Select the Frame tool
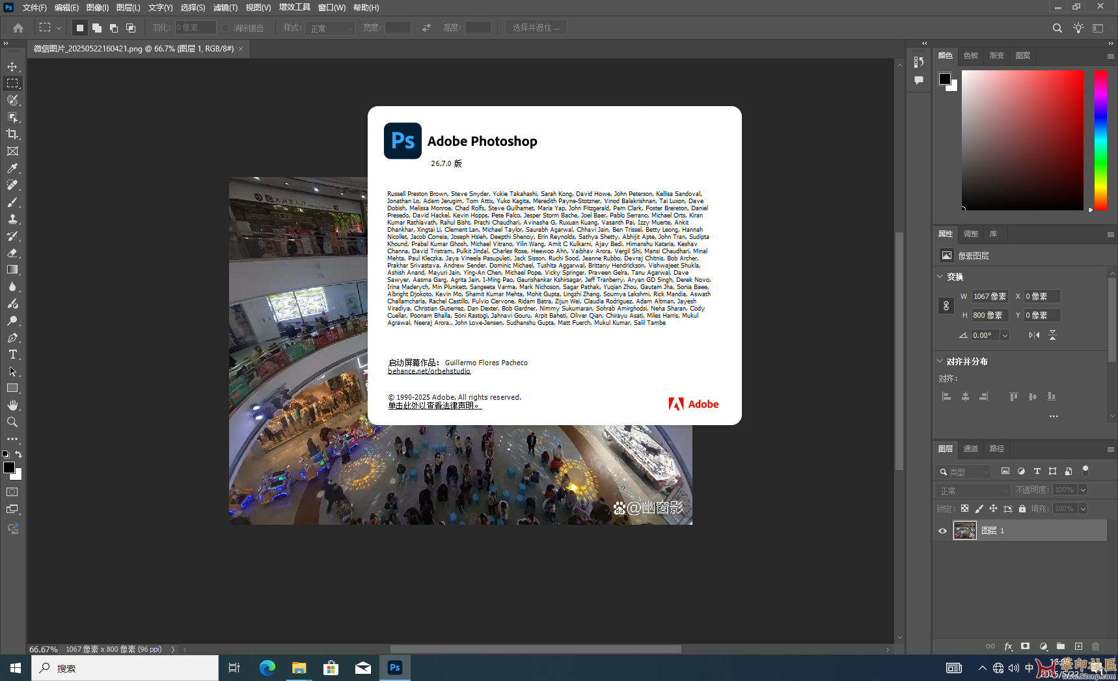This screenshot has height=681, width=1118. click(12, 151)
